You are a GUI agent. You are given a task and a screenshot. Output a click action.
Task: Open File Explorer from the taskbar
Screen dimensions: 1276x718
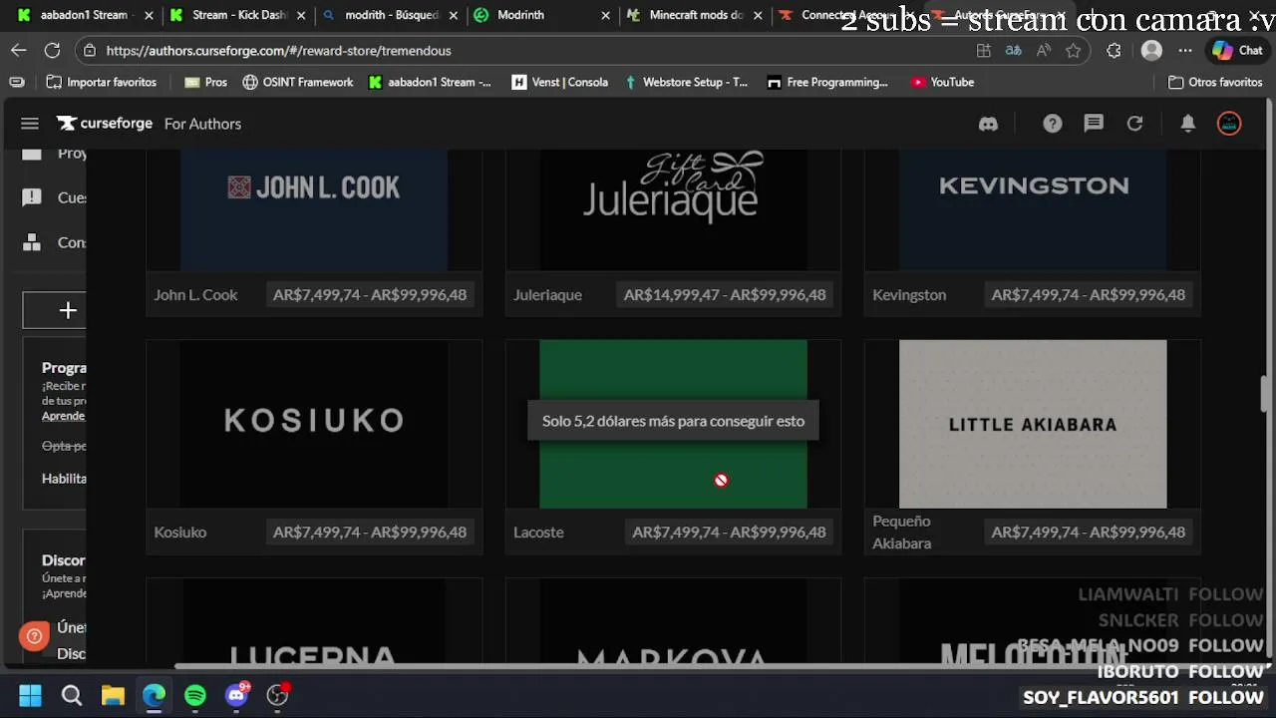(113, 695)
